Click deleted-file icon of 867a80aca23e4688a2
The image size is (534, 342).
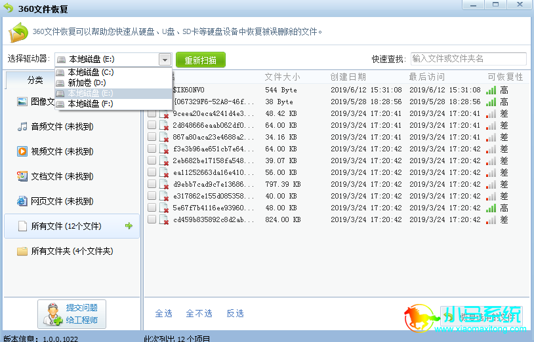pyautogui.click(x=164, y=138)
